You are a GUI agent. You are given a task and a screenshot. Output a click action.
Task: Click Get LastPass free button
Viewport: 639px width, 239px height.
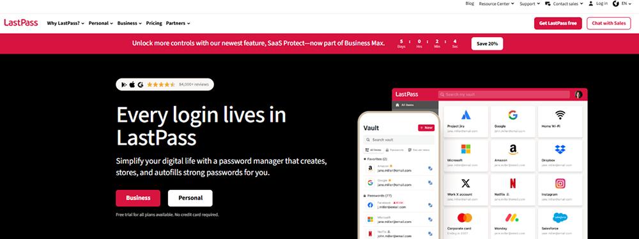pyautogui.click(x=558, y=23)
